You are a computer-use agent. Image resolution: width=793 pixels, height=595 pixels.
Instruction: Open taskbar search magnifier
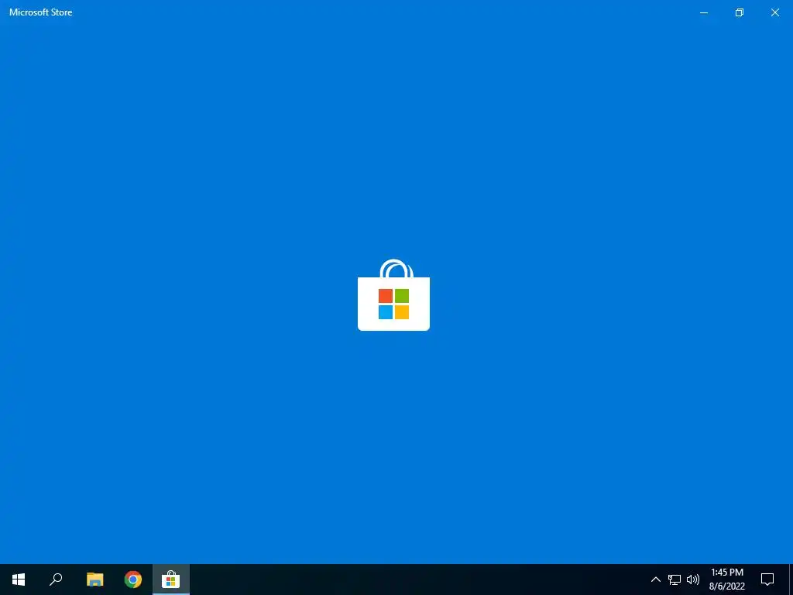point(56,580)
